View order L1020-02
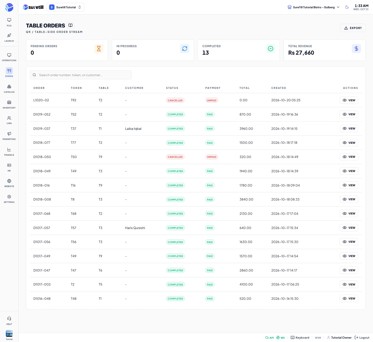 (349, 100)
